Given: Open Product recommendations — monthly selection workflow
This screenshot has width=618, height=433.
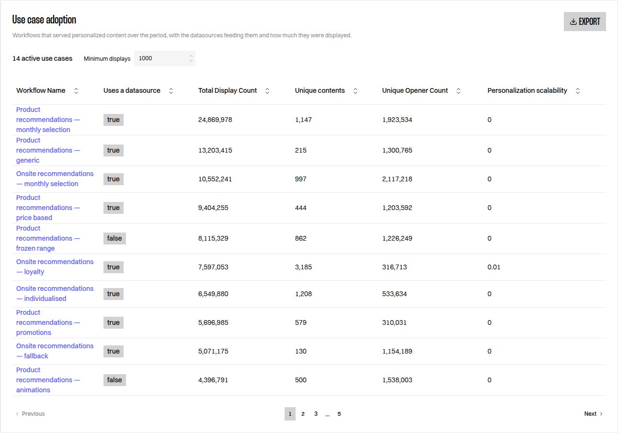Looking at the screenshot, I should pyautogui.click(x=48, y=120).
